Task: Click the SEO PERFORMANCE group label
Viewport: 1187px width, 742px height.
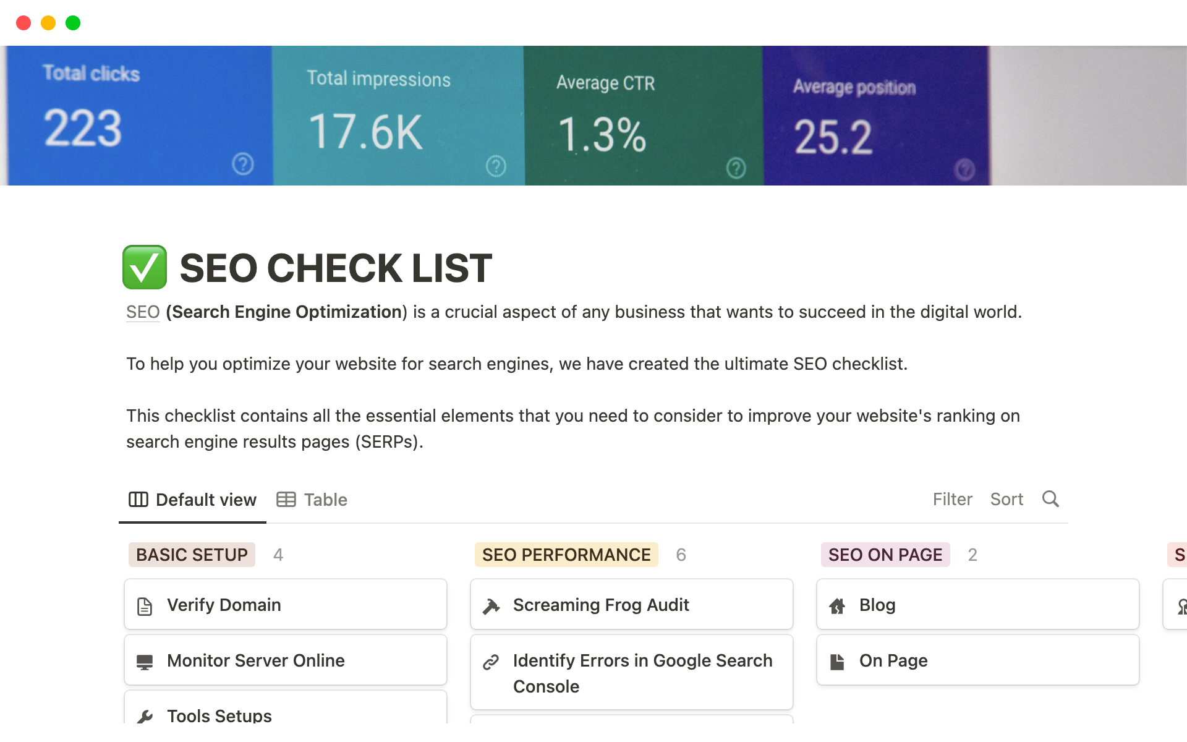Action: (566, 555)
